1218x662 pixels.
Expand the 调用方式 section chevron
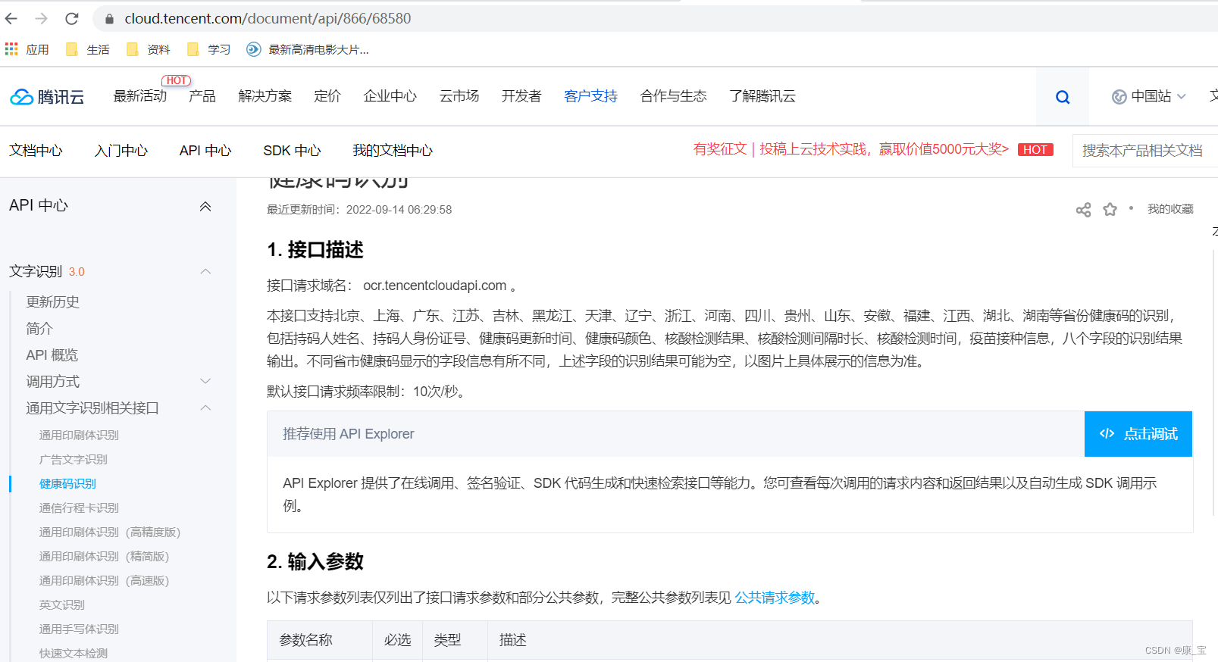tap(205, 381)
